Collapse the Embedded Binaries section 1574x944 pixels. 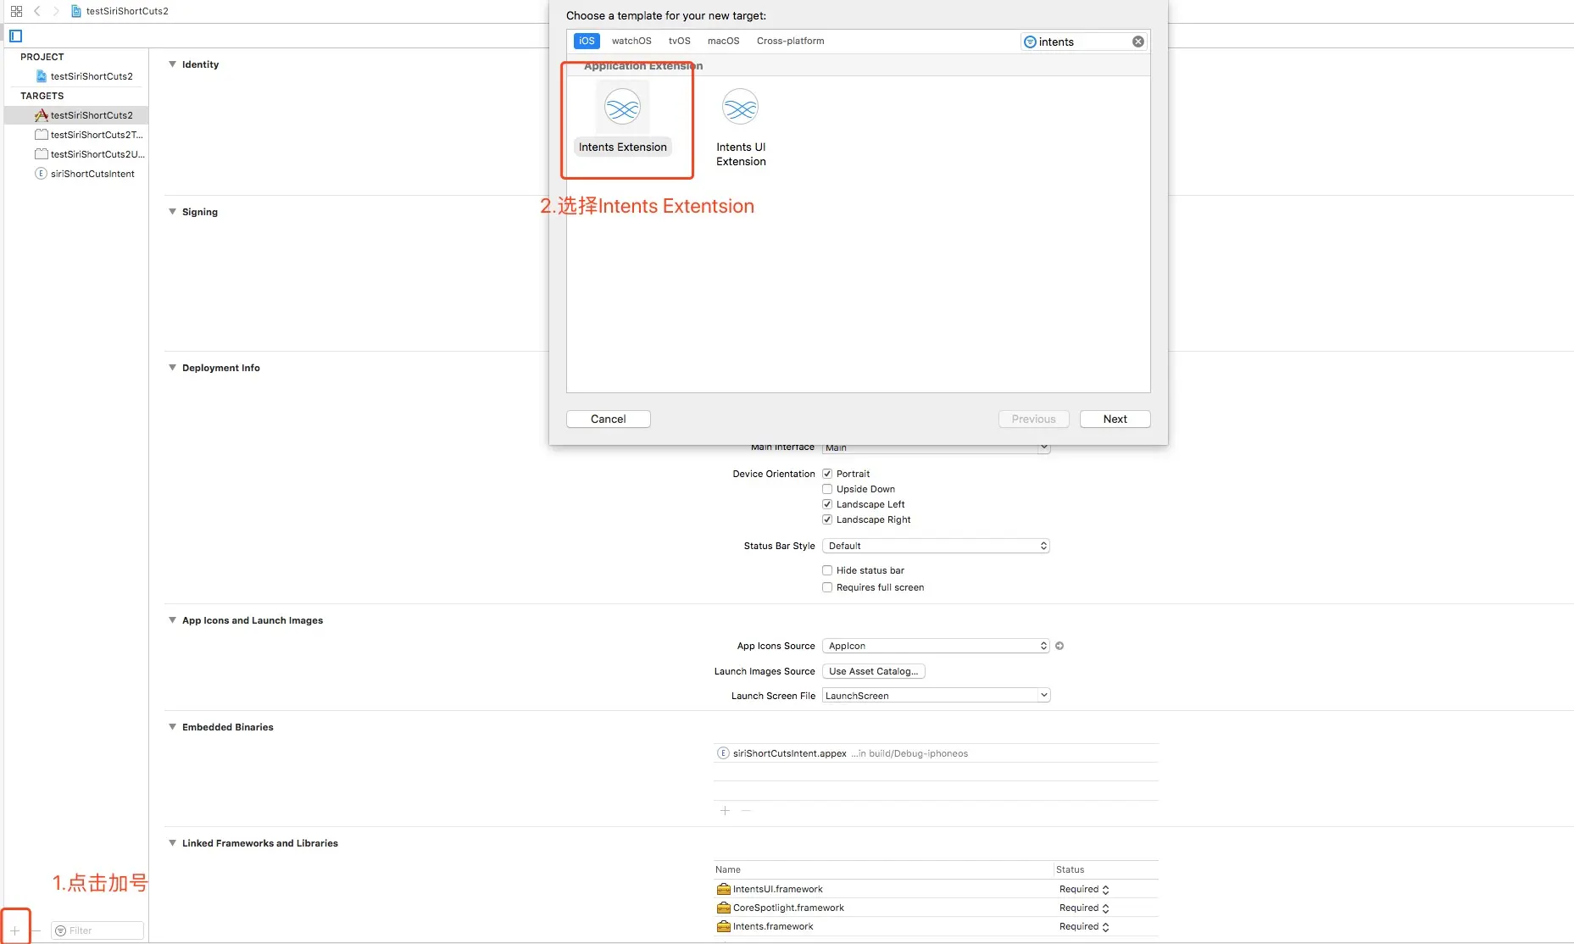(x=173, y=727)
